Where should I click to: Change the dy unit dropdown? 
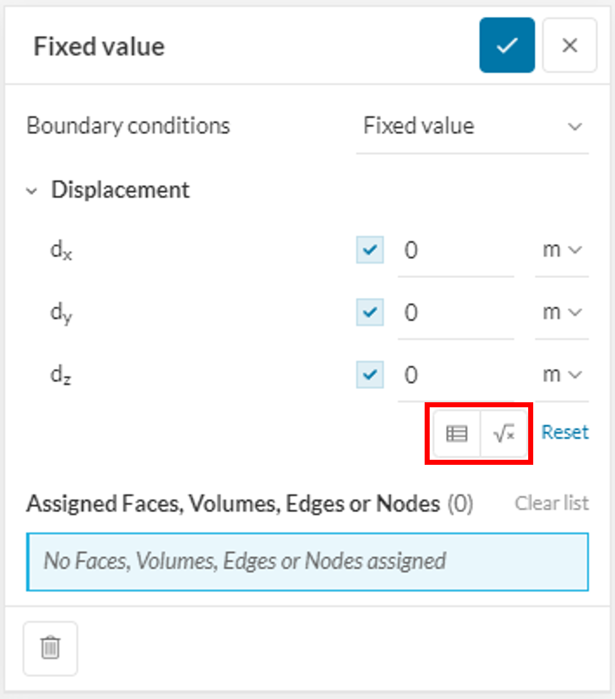click(x=561, y=312)
